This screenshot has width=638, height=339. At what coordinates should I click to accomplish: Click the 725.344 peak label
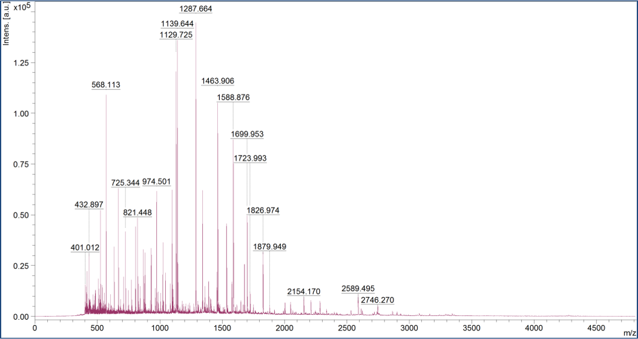point(125,183)
